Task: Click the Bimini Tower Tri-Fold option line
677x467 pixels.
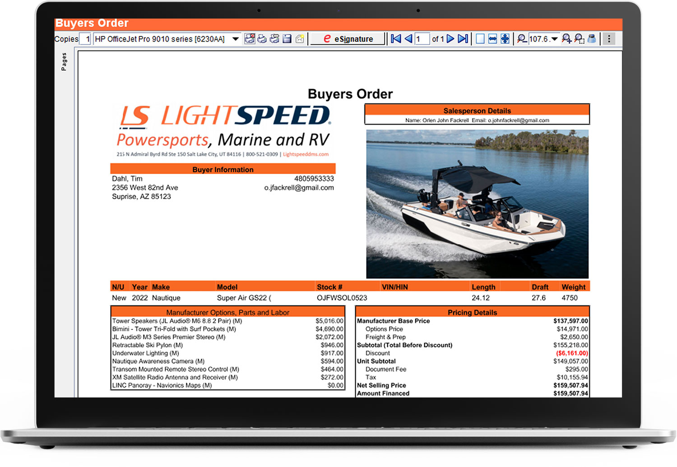Action: [x=228, y=329]
